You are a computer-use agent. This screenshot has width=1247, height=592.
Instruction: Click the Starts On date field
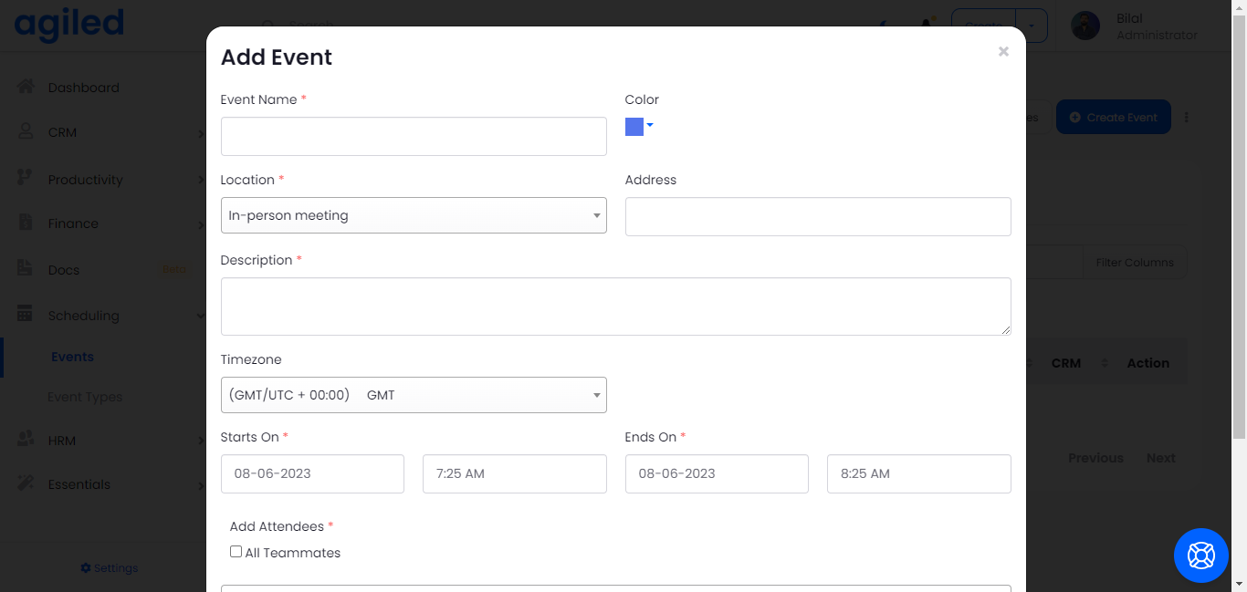click(x=312, y=473)
